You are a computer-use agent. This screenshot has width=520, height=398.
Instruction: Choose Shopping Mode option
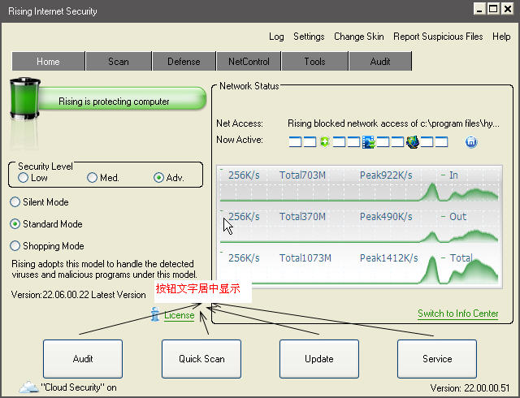[x=15, y=246]
